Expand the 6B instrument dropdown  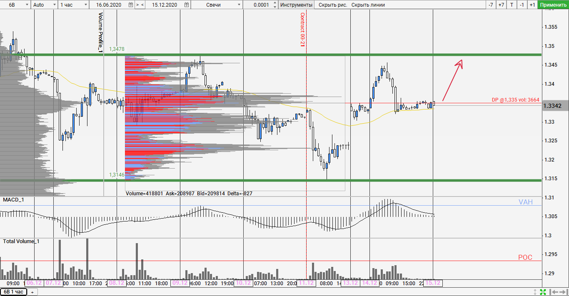coord(27,5)
